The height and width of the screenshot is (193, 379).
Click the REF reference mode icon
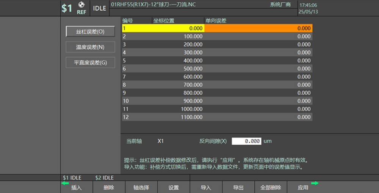coord(81,8)
